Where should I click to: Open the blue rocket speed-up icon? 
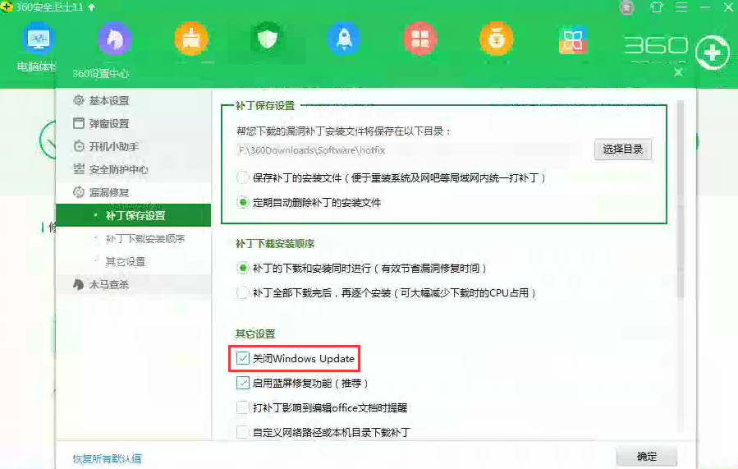pos(344,39)
